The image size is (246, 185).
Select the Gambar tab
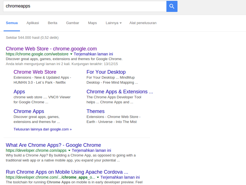click(x=72, y=23)
